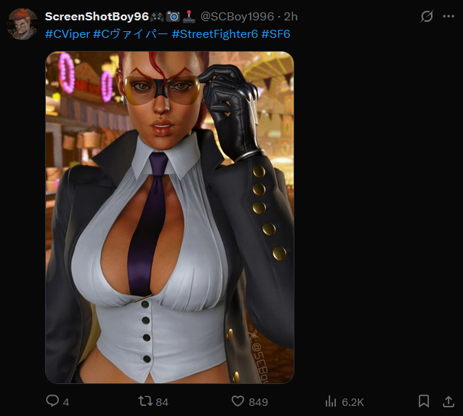Open the Grok explain-this-post icon
This screenshot has height=416, width=463.
click(427, 16)
